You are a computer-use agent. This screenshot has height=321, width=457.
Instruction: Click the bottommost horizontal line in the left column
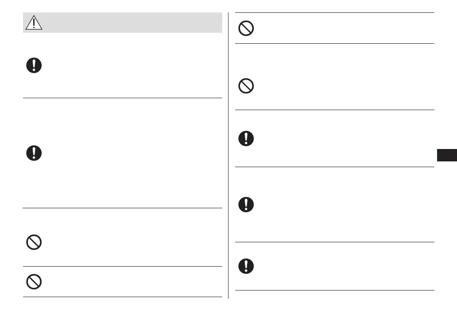(123, 297)
